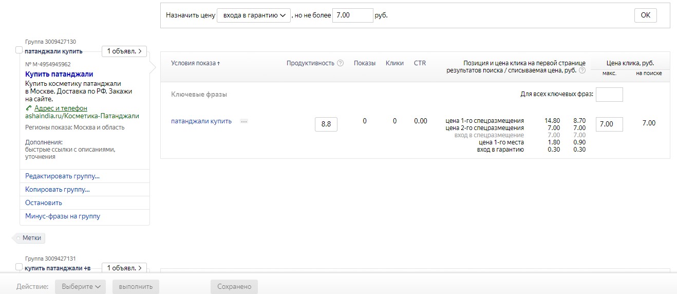Tick checkbox for group купить патанджали +в
677x294 pixels.
click(19, 267)
